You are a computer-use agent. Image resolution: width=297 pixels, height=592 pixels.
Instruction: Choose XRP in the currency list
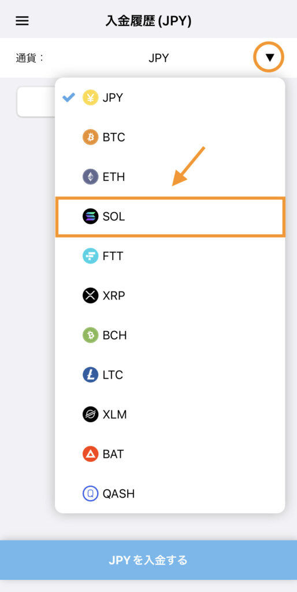click(170, 295)
